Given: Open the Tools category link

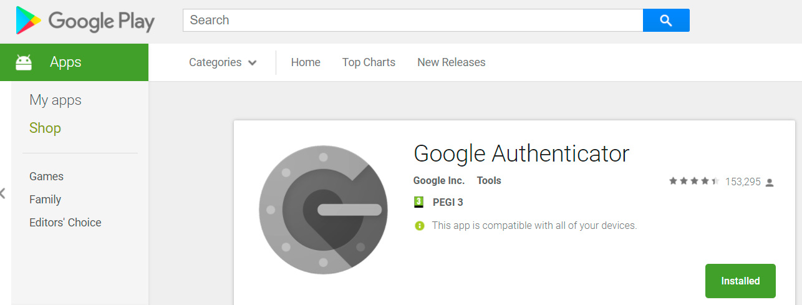Looking at the screenshot, I should 489,181.
